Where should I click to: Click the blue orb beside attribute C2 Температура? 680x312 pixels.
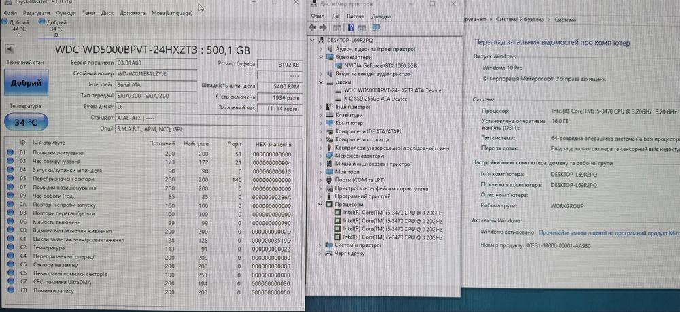click(10, 248)
